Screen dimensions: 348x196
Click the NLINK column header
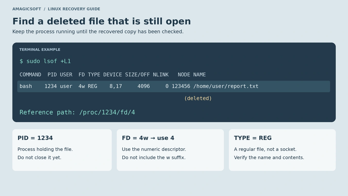click(161, 75)
